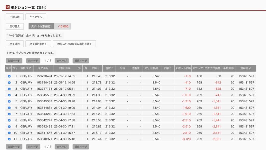Click order number 153643210
Viewport: 266px width, 150px height.
click(44, 114)
